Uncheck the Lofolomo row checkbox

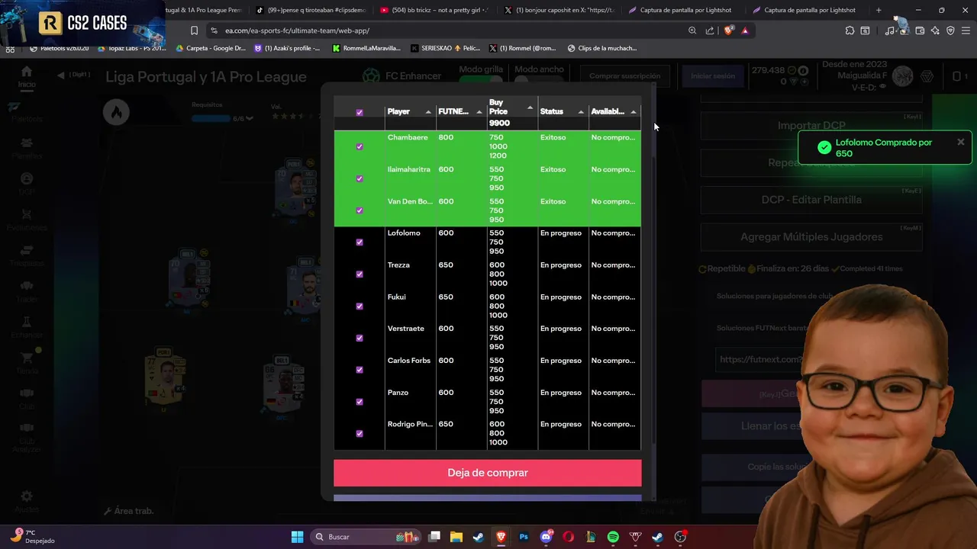[360, 242]
